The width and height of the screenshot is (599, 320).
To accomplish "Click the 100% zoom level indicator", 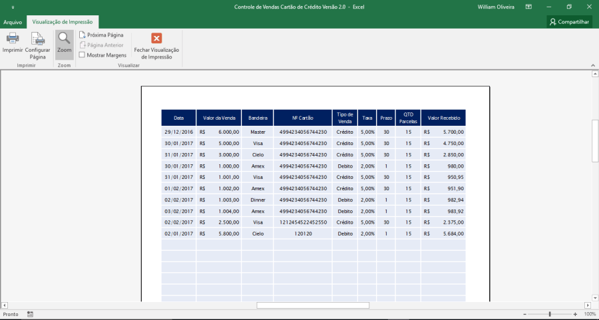I will click(590, 314).
